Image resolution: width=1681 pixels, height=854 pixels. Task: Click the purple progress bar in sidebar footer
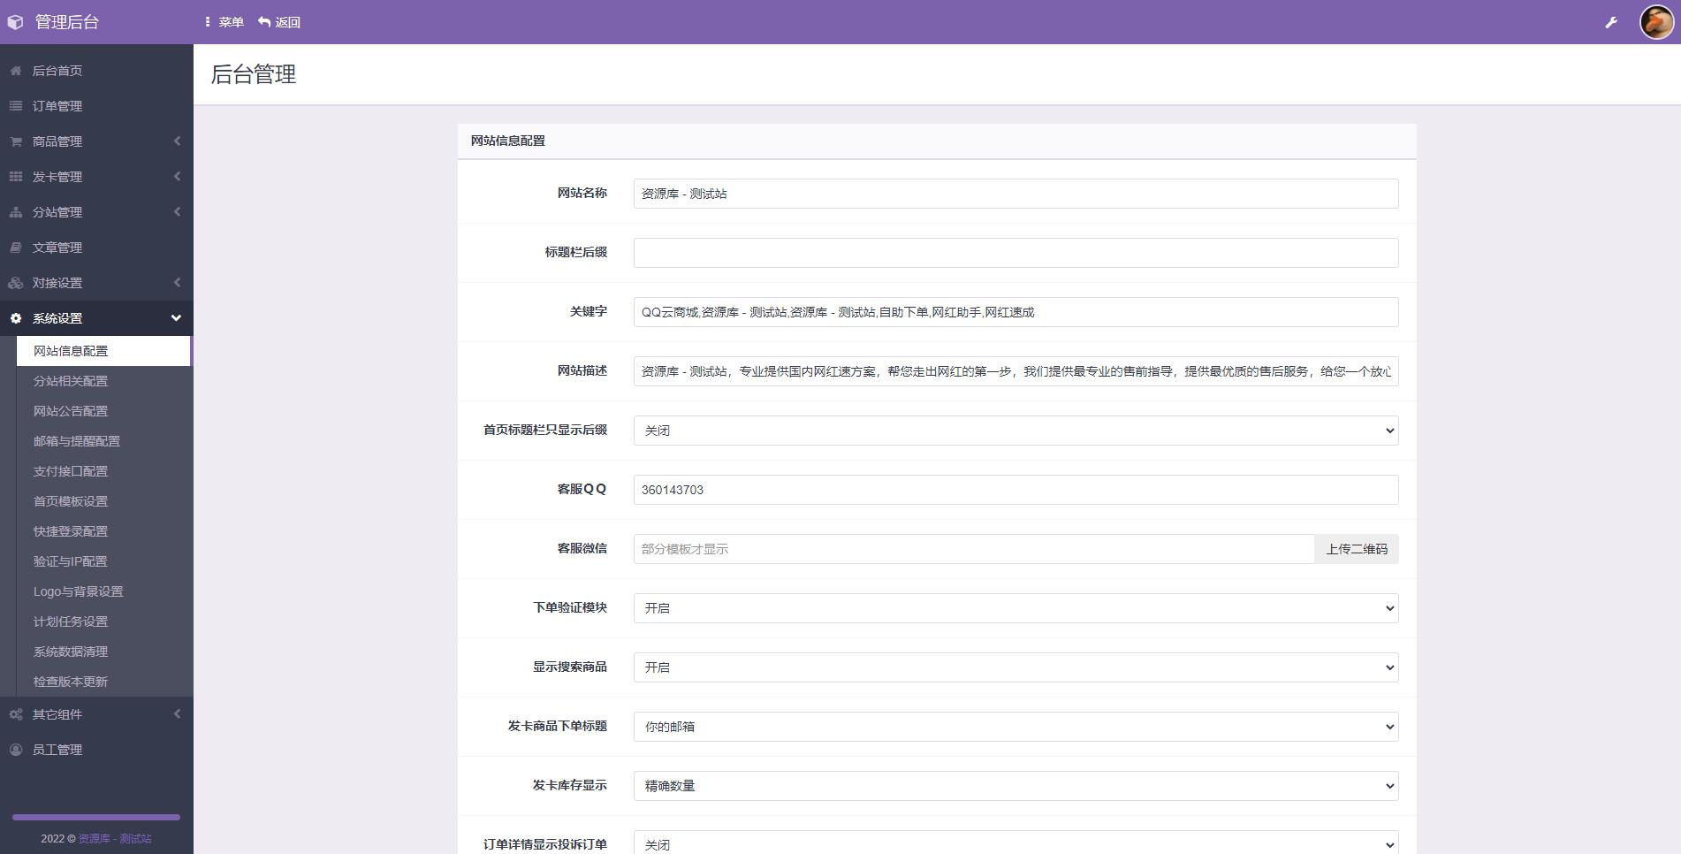[x=96, y=817]
